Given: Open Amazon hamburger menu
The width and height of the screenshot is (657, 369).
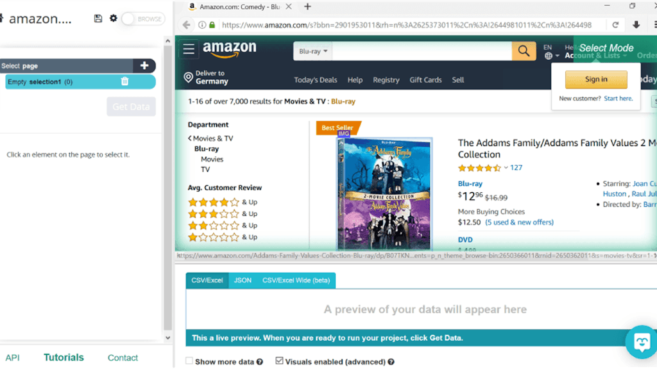Looking at the screenshot, I should coord(189,49).
